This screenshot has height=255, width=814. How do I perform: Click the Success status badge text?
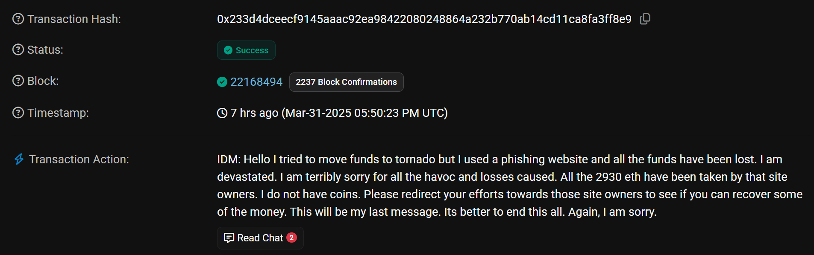click(x=252, y=50)
